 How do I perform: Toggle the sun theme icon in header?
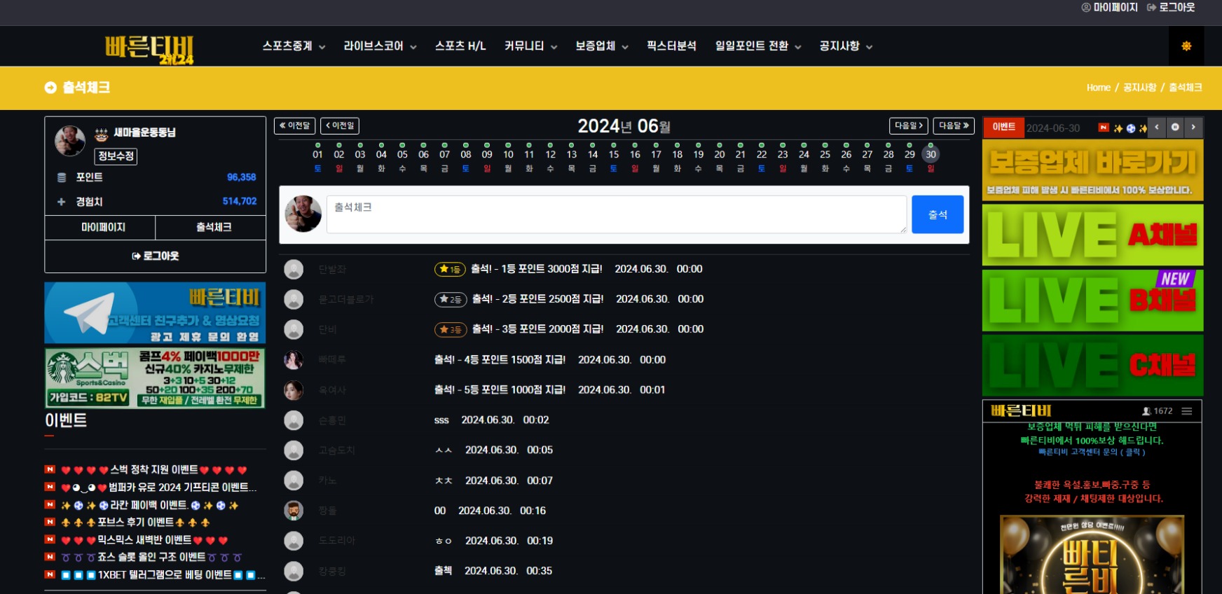[1186, 46]
